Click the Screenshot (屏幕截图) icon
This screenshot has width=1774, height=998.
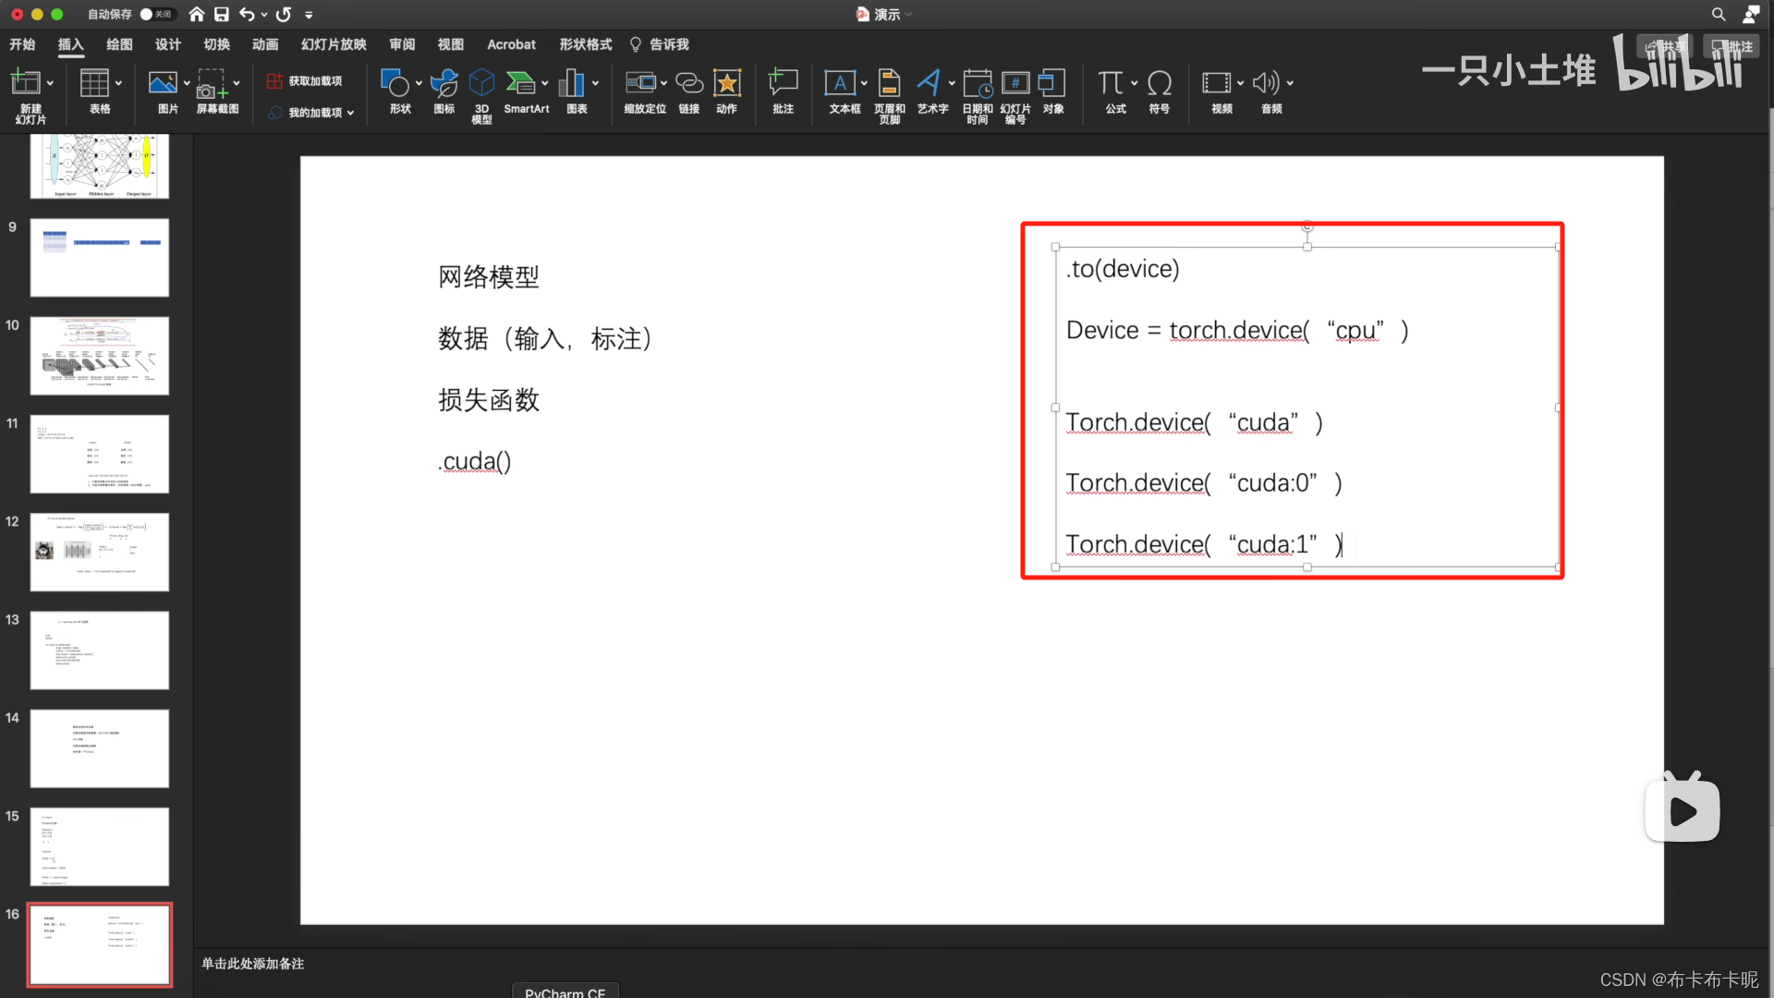(212, 83)
